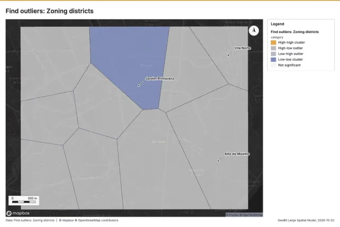This screenshot has height=227, width=340.
Task: Click the High-high cluster legend text
Action: coord(292,43)
